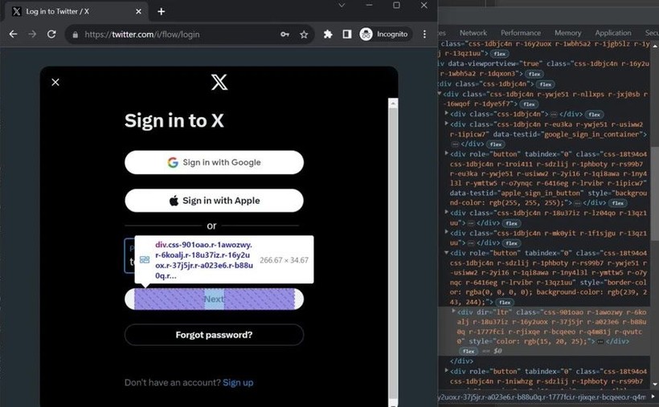Collapse the Next button div node
659x407 pixels.
[446, 253]
